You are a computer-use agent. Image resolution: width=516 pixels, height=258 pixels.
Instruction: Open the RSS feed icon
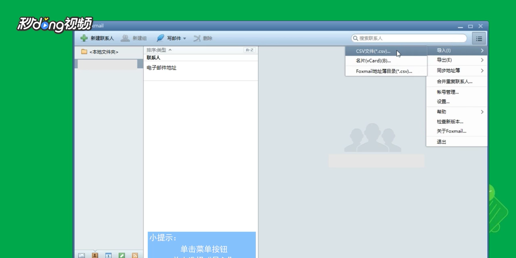(x=135, y=255)
